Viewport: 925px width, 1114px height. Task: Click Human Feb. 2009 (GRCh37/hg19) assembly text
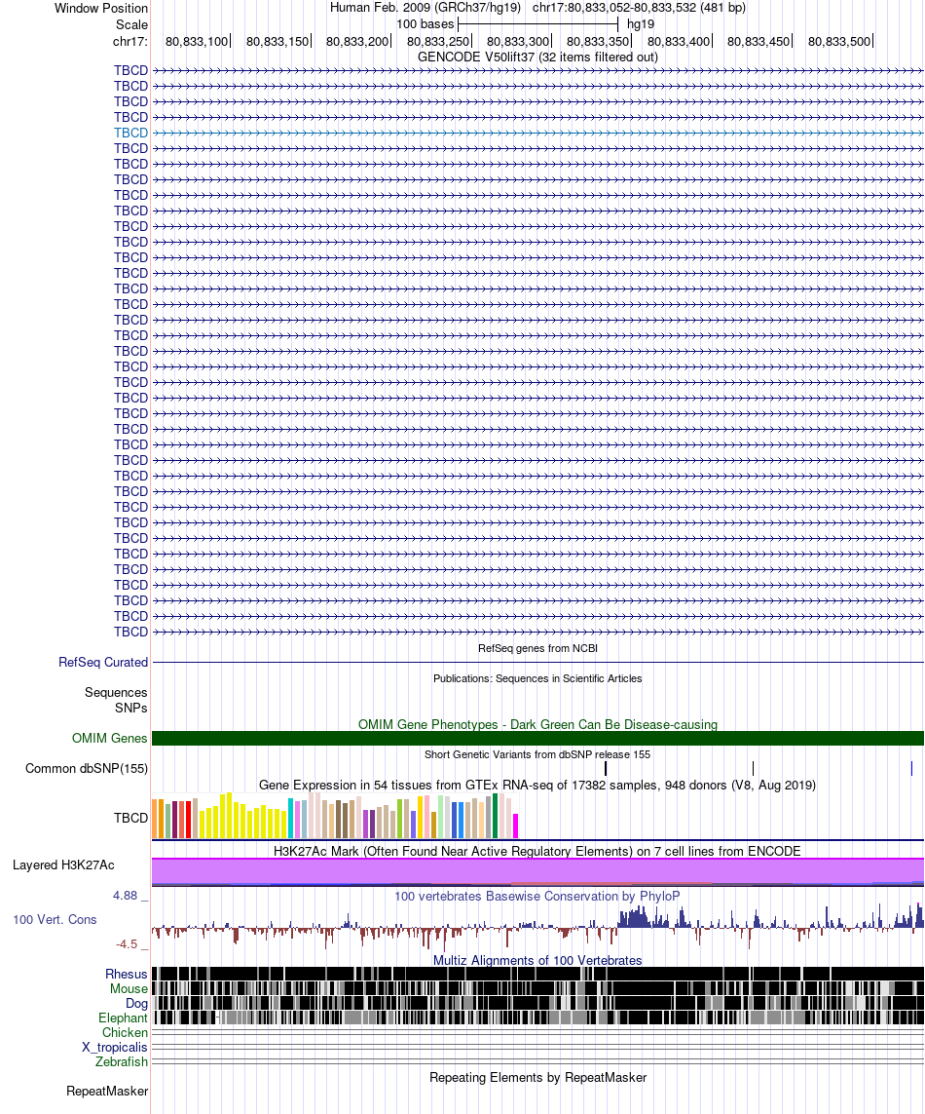(x=425, y=8)
